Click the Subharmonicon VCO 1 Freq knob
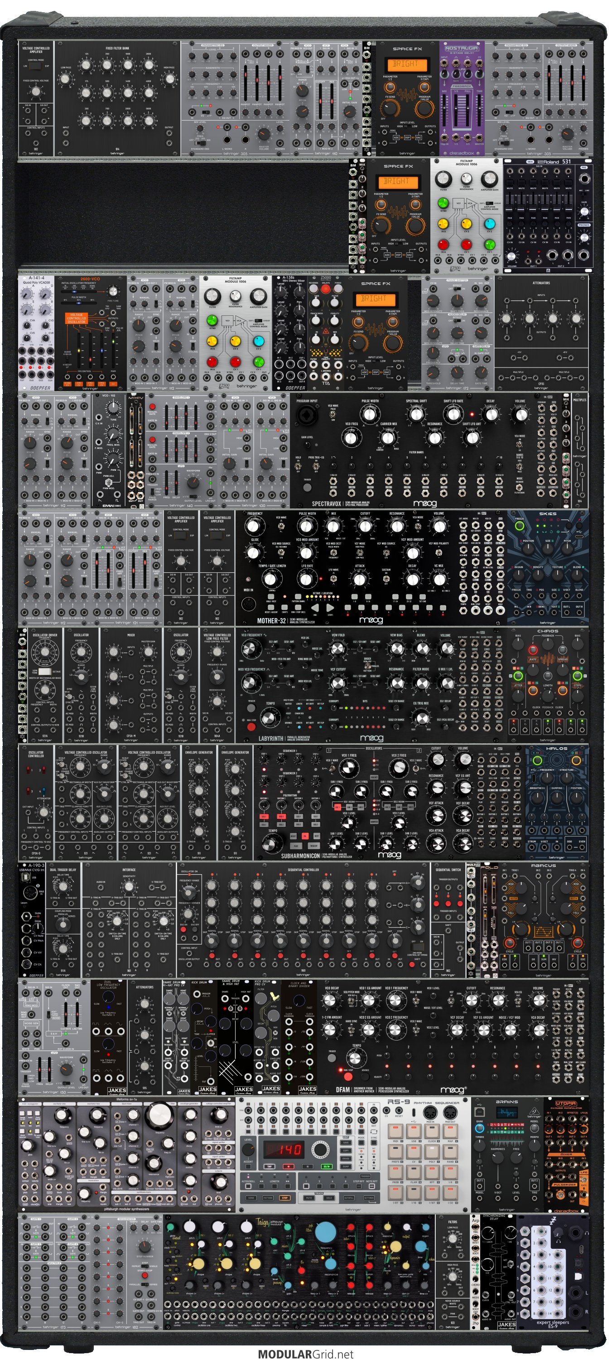Screen dimensions: 612x1364 [x=348, y=767]
